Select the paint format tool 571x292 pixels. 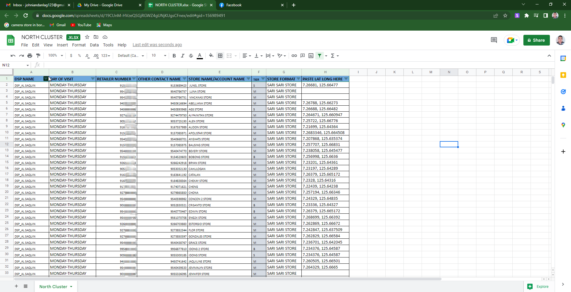pos(38,56)
